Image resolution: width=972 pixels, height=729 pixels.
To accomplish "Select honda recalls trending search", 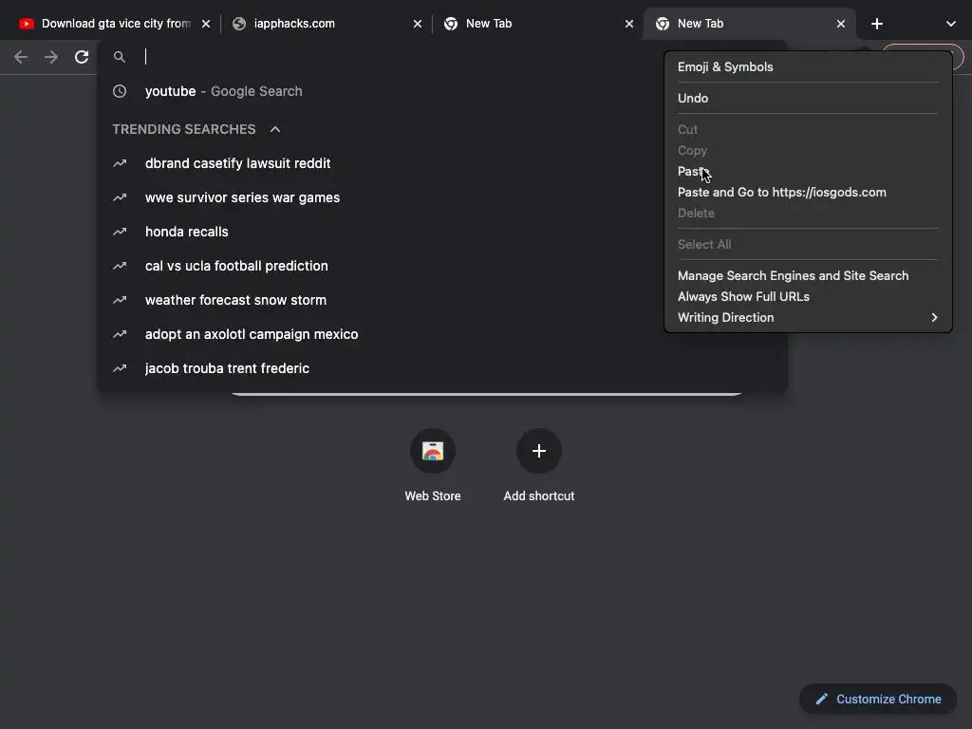I will [187, 232].
